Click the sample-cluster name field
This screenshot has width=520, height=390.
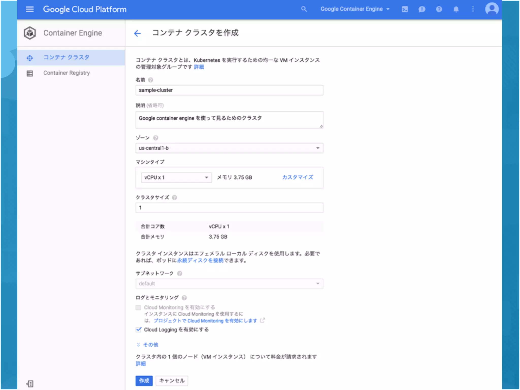coord(229,90)
